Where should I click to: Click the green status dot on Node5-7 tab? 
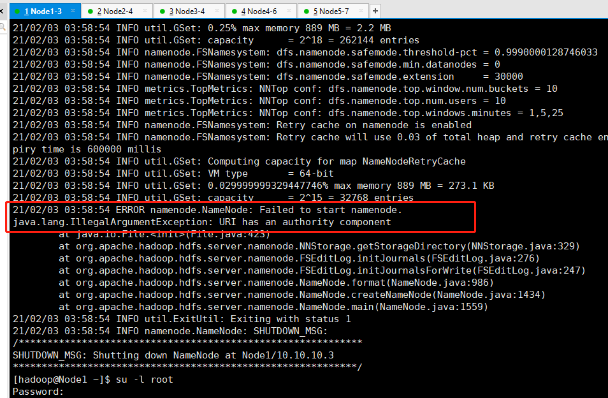[307, 11]
